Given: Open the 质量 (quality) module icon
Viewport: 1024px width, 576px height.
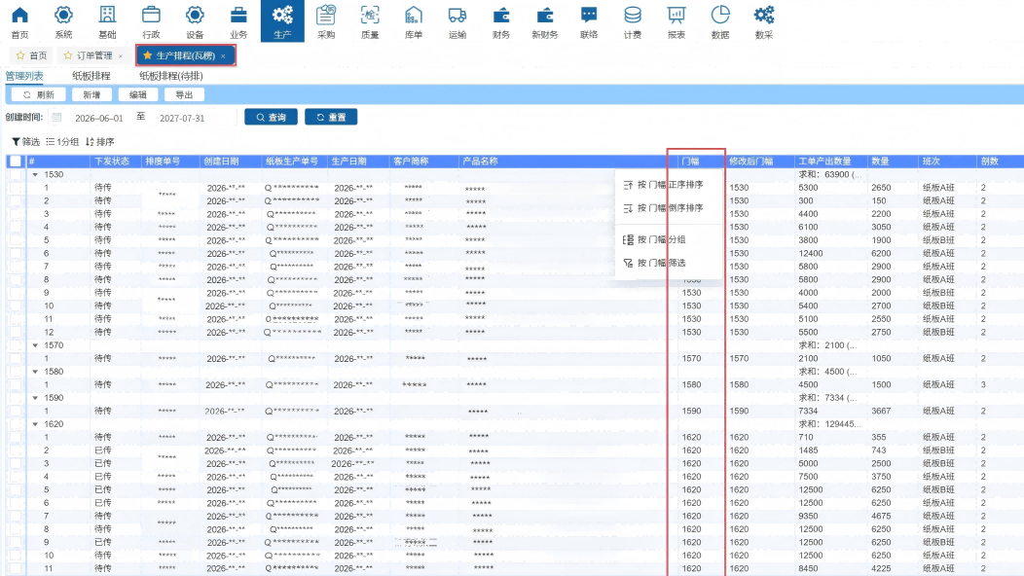Looking at the screenshot, I should pyautogui.click(x=370, y=20).
